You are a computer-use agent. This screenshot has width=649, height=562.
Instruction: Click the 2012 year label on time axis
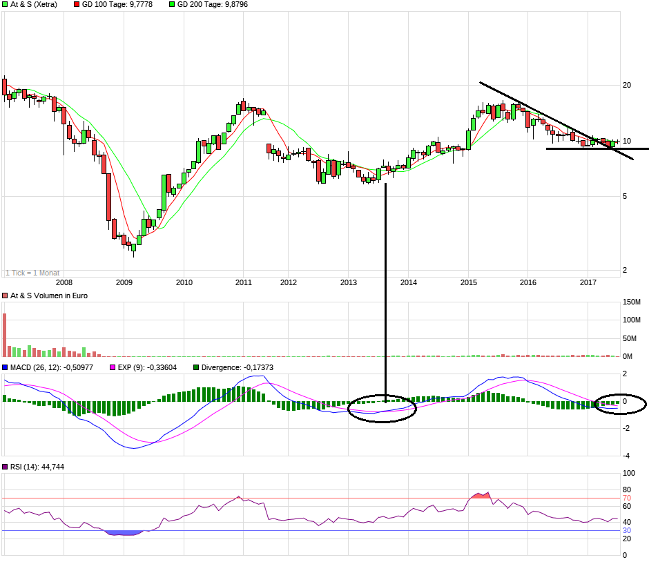[x=289, y=282]
